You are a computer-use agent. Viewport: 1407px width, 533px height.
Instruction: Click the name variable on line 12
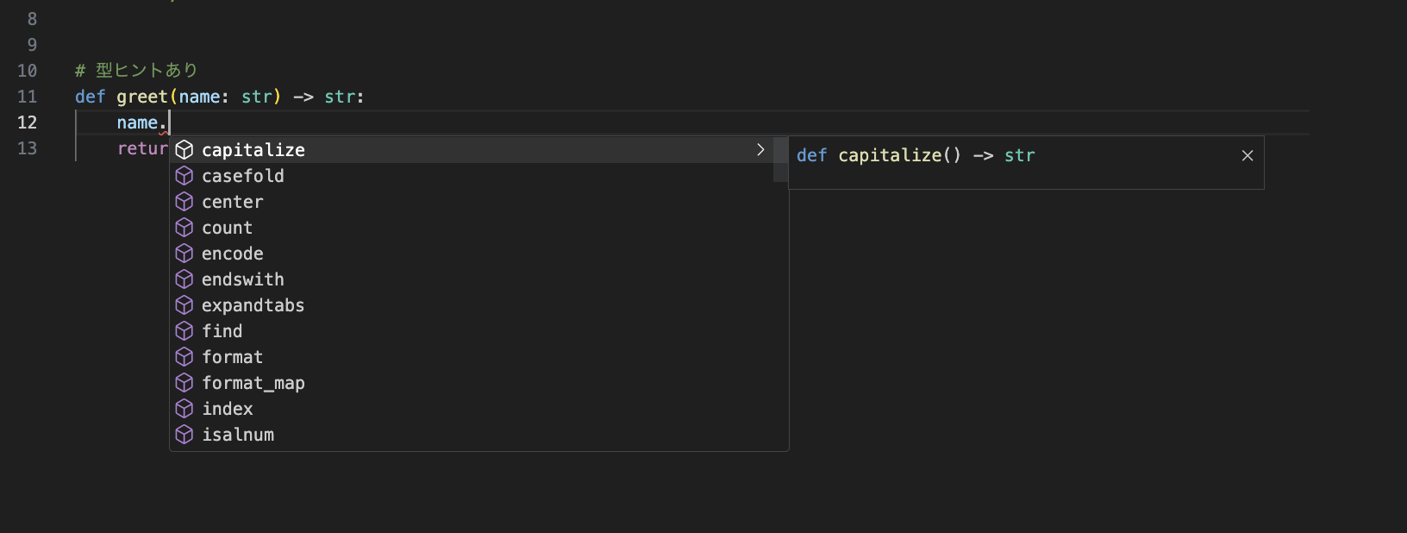(138, 122)
